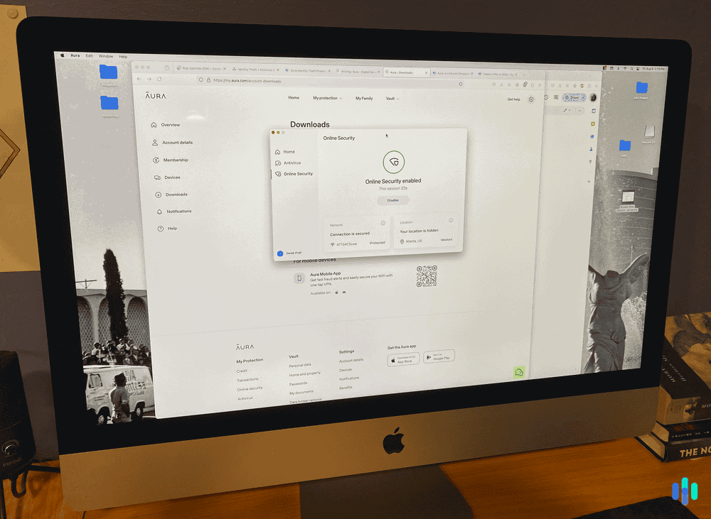Image resolution: width=711 pixels, height=519 pixels.
Task: Open the green chat support bubble
Action: tap(518, 372)
